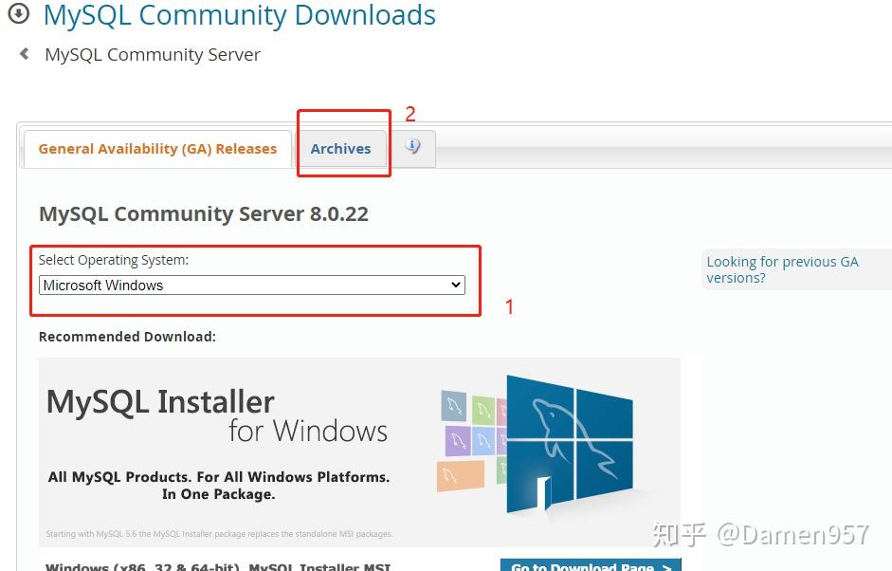This screenshot has height=571, width=892.
Task: Follow Looking for previous GA versions link
Action: pyautogui.click(x=782, y=269)
